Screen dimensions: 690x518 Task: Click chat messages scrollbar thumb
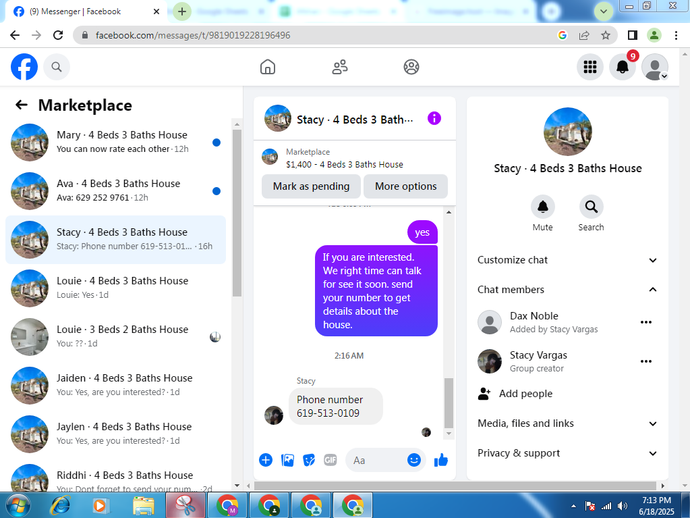tap(449, 403)
